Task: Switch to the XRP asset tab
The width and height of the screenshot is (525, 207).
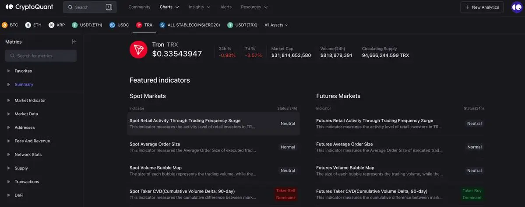Action: point(56,25)
